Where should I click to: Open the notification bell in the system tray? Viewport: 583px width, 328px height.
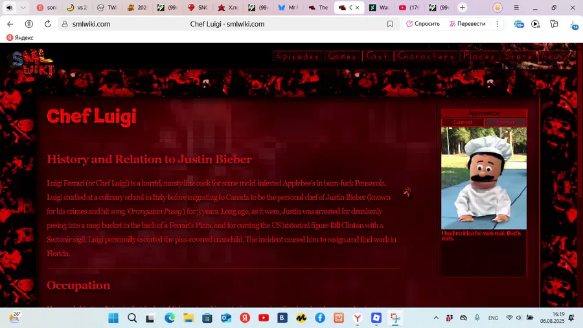click(x=571, y=318)
